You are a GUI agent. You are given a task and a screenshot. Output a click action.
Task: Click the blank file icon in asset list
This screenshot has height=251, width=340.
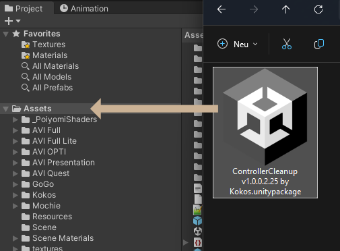198,199
